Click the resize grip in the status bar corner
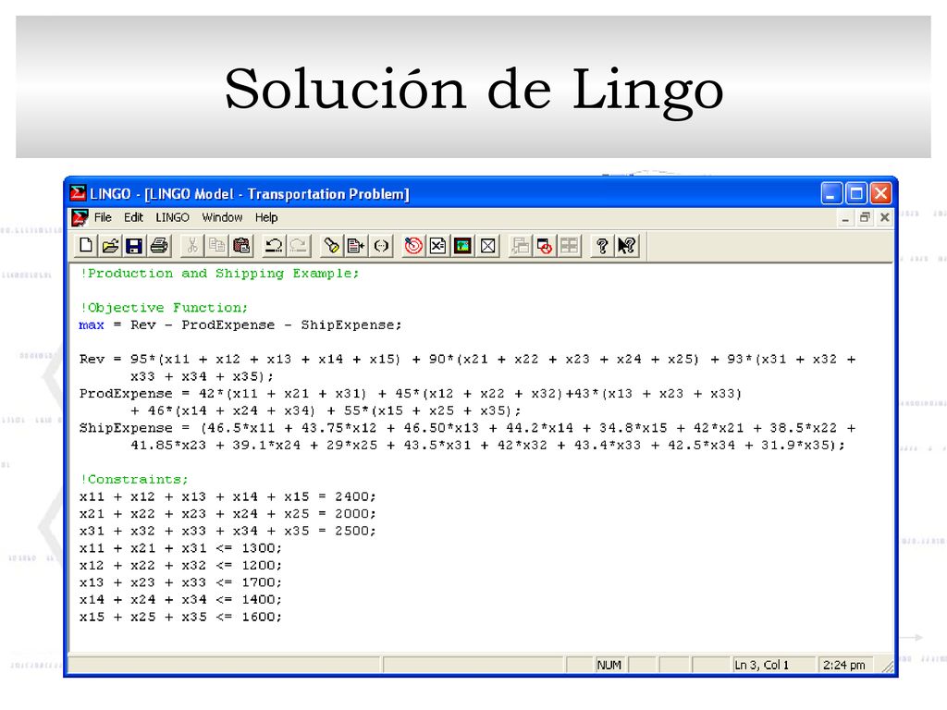This screenshot has width=947, height=710. (887, 666)
